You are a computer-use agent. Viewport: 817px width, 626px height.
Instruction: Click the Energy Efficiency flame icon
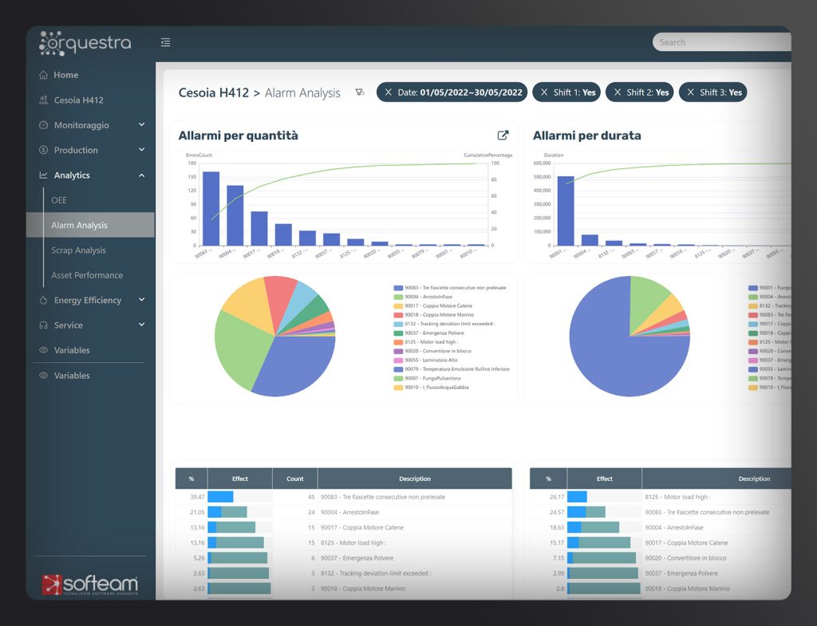pos(44,301)
